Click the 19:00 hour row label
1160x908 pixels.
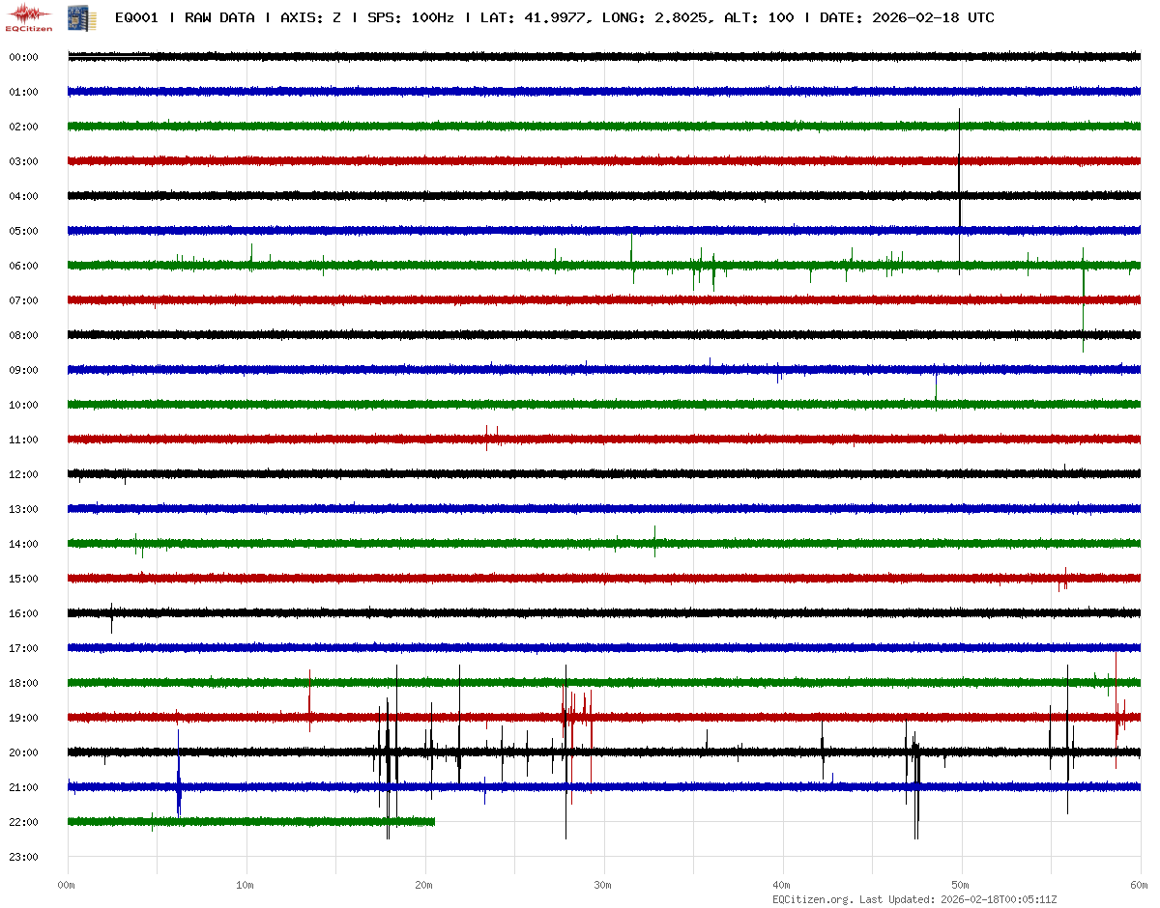[23, 718]
